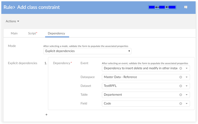Expand the Table dropdown arrow

[x=186, y=95]
